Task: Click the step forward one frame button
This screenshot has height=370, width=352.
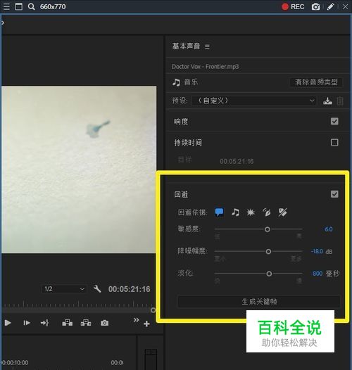Action: [x=27, y=323]
